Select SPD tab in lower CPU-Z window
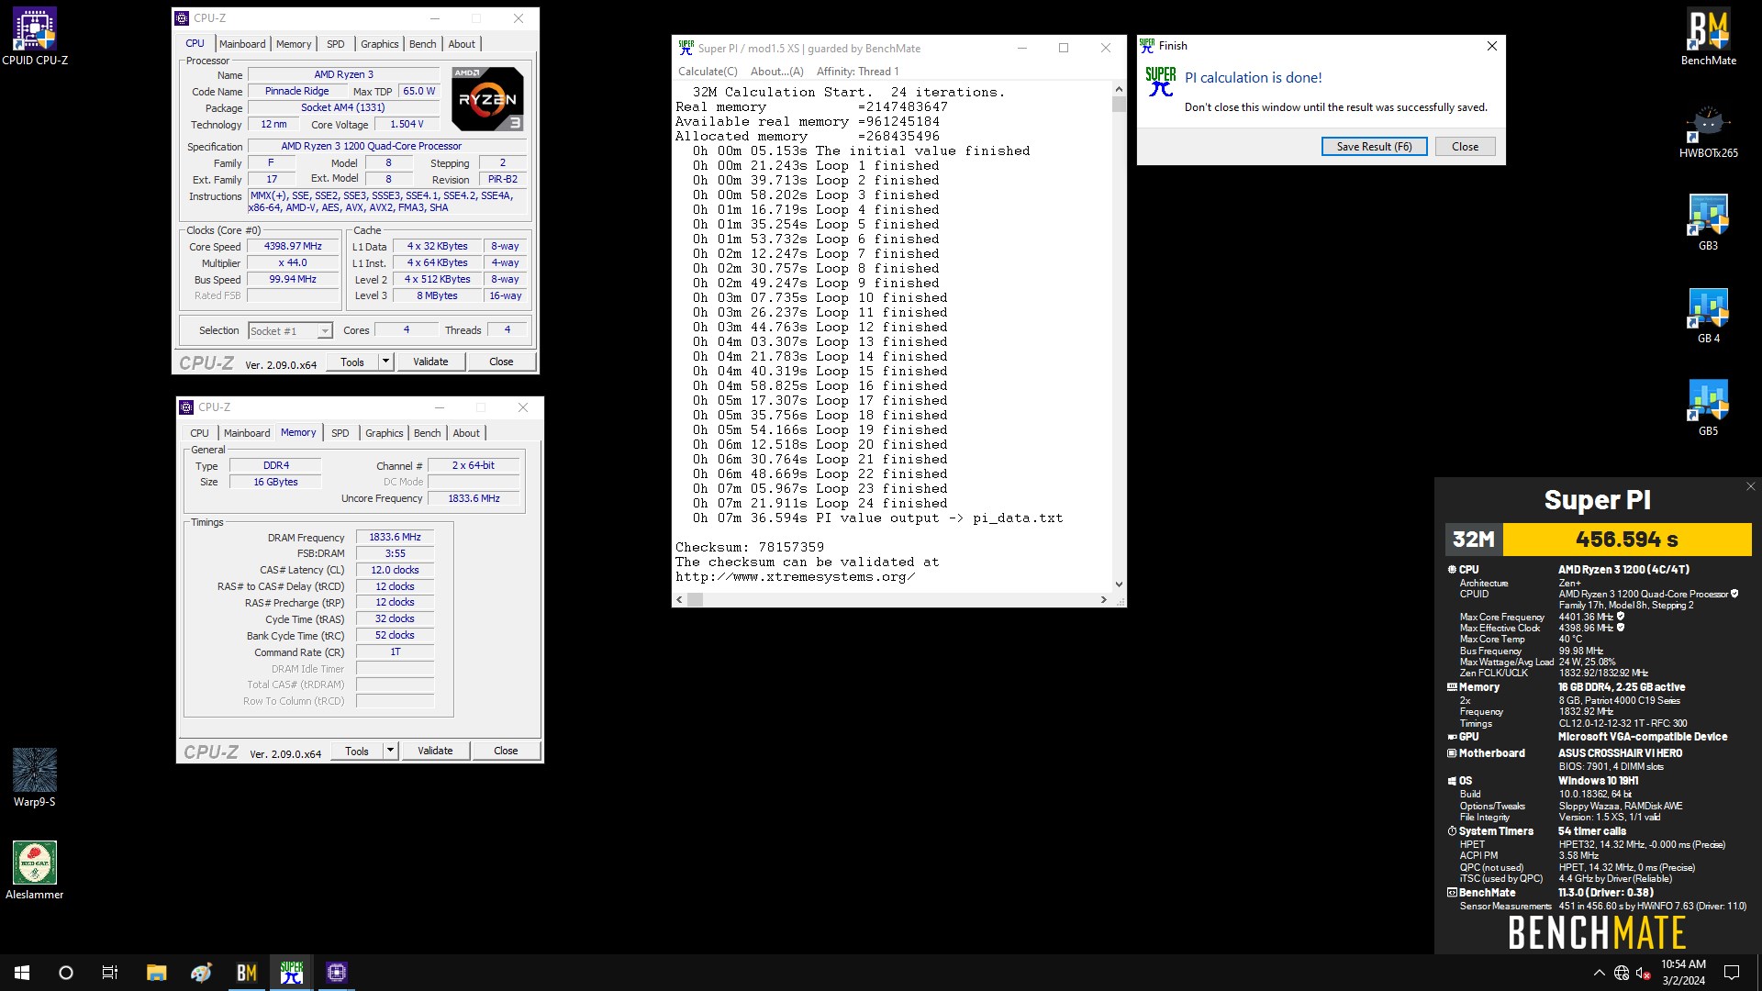This screenshot has width=1762, height=991. [340, 433]
